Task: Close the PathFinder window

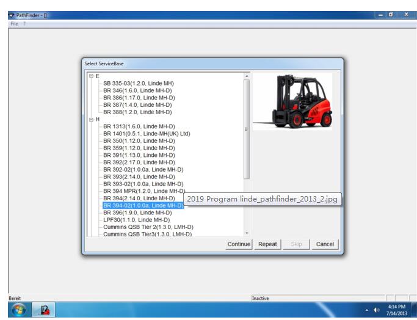Action: tap(406, 15)
